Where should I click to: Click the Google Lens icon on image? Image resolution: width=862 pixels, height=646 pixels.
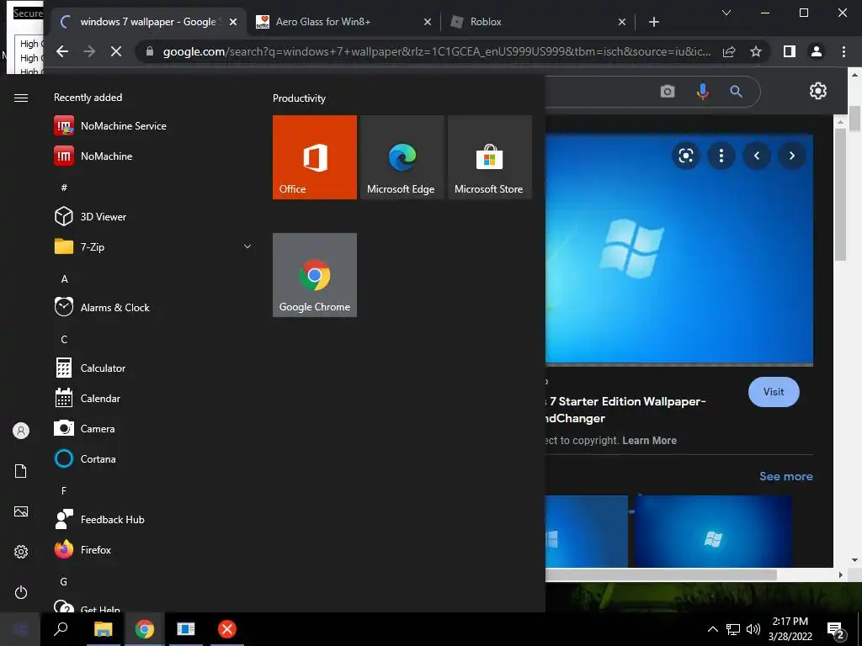point(686,156)
